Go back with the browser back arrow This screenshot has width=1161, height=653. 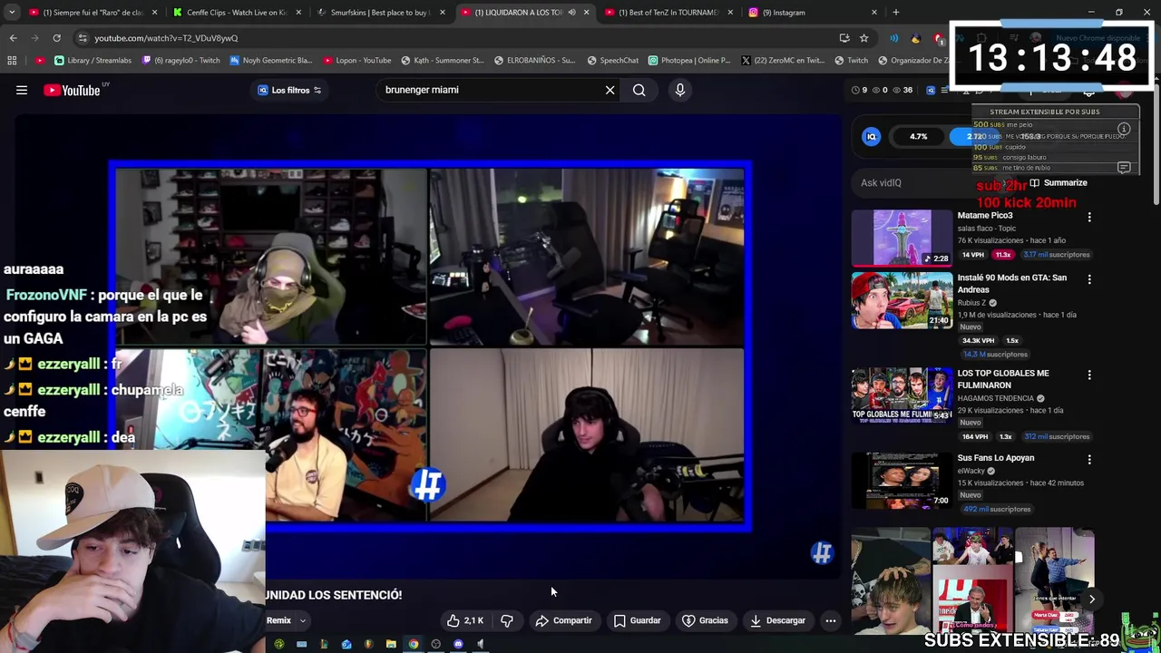pyautogui.click(x=13, y=38)
